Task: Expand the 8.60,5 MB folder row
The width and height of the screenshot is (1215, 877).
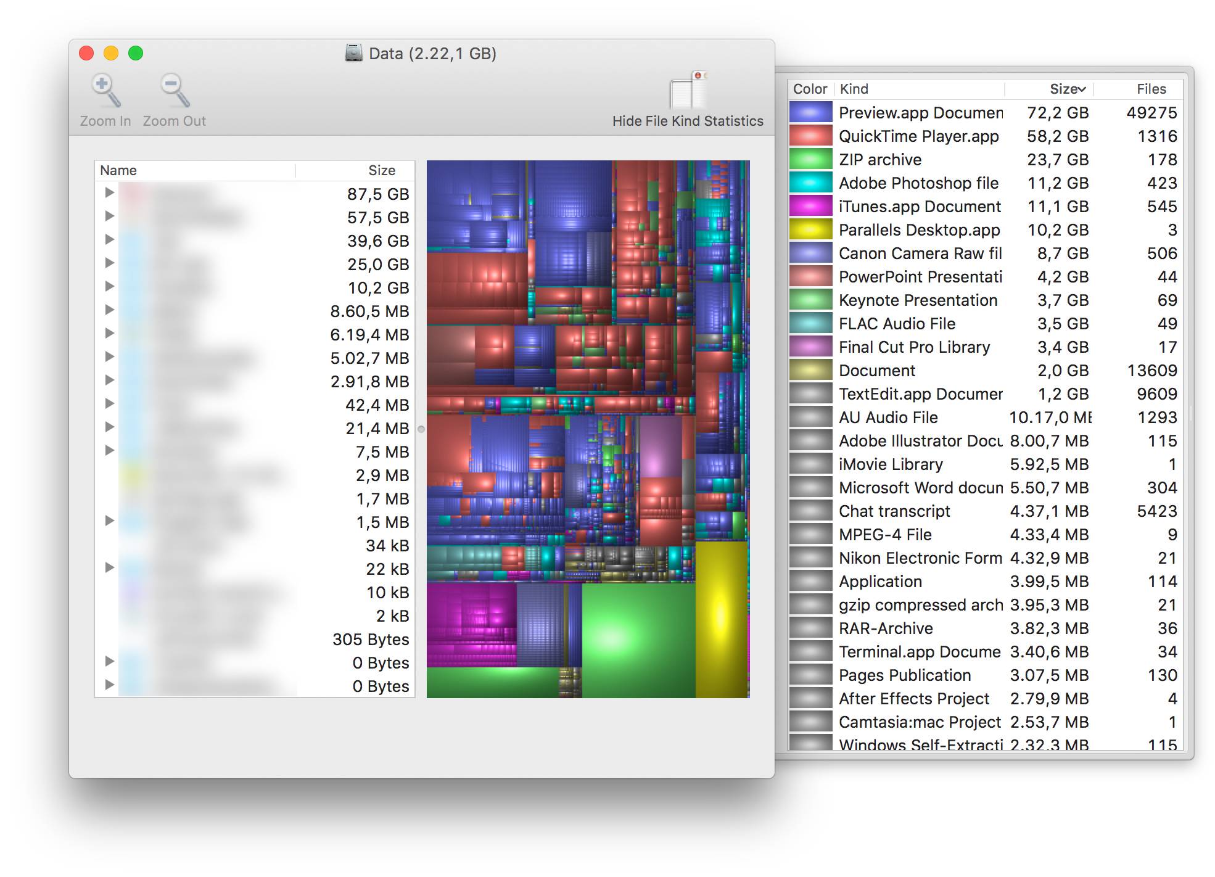Action: (x=110, y=310)
